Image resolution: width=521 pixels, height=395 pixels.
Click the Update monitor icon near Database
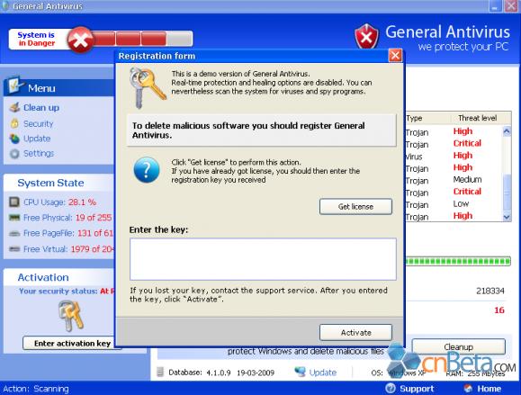click(x=300, y=372)
